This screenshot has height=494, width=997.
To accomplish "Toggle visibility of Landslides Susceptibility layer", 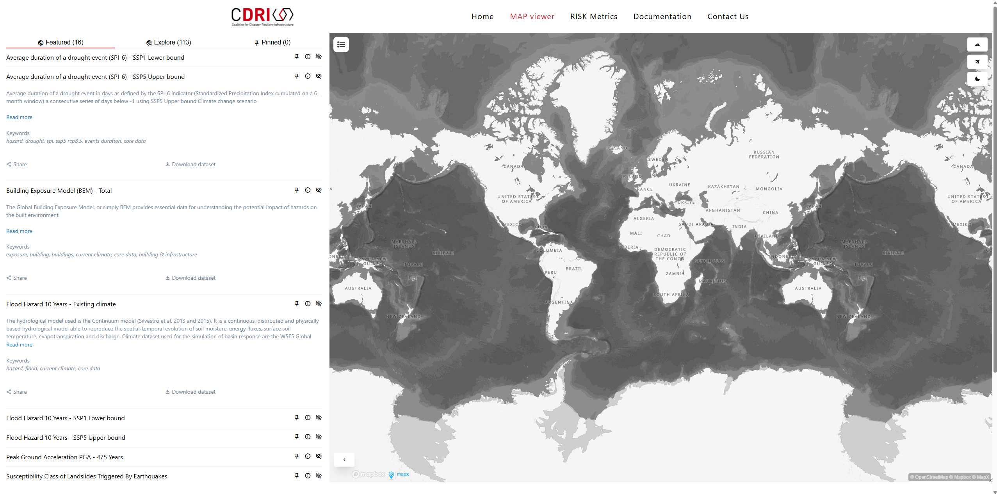I will pos(319,476).
